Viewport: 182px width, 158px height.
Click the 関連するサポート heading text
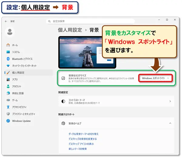66,114
